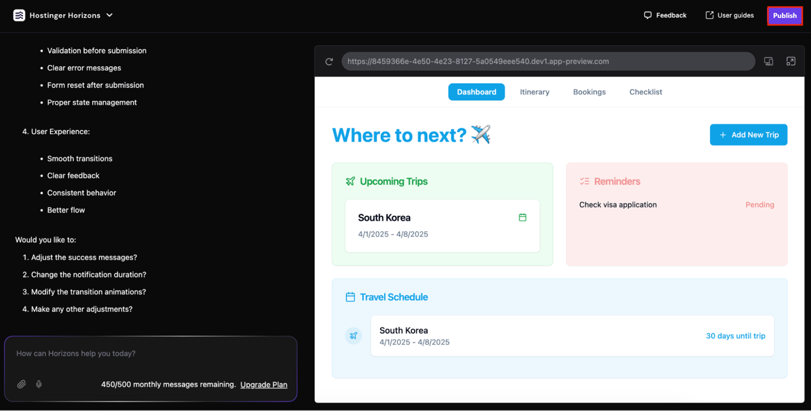Select the Checklist tab
This screenshot has height=411, width=811.
click(645, 91)
